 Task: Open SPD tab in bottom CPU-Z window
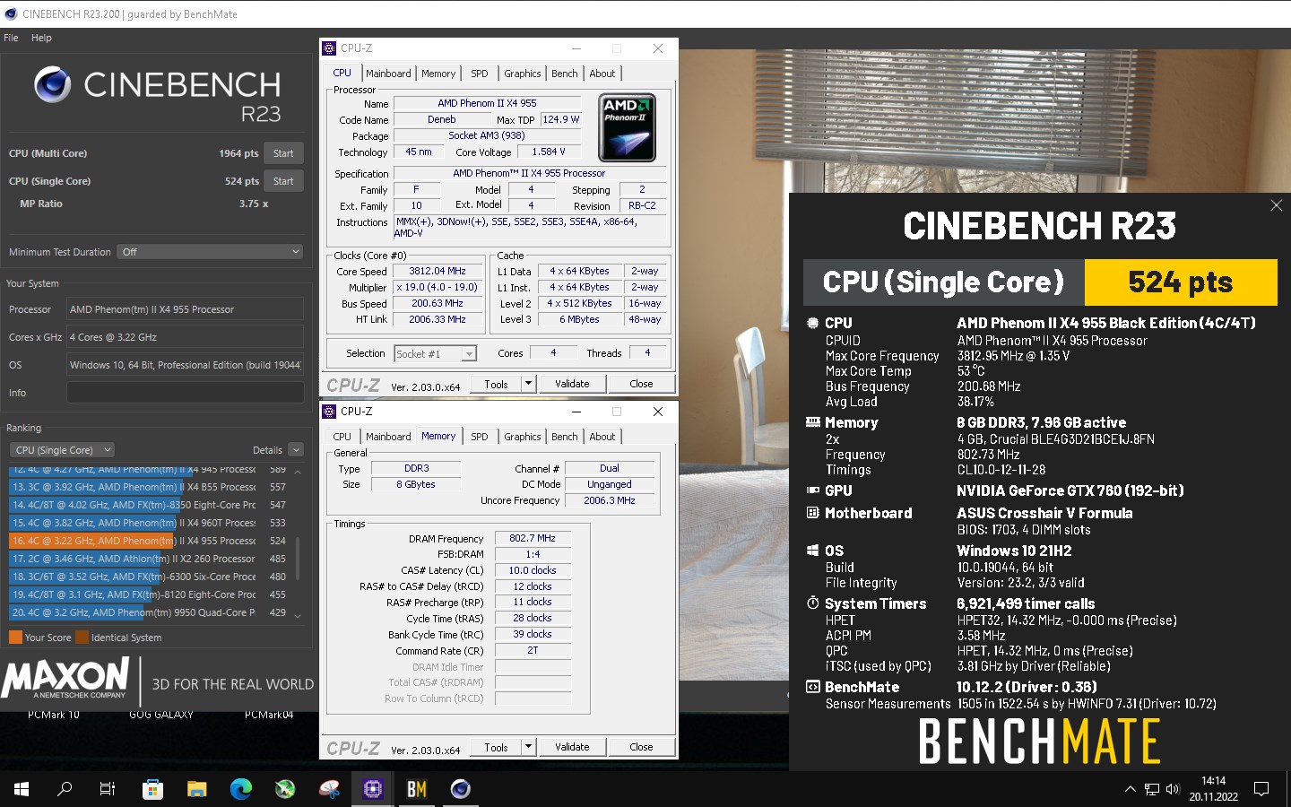(480, 437)
